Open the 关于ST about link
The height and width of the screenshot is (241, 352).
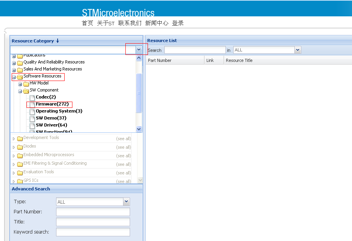(106, 23)
